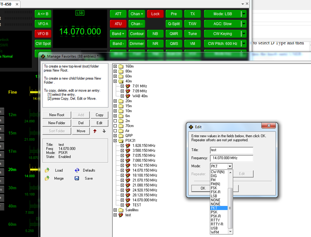Choose USB from the mode list
311x237 pixels.
(219, 228)
